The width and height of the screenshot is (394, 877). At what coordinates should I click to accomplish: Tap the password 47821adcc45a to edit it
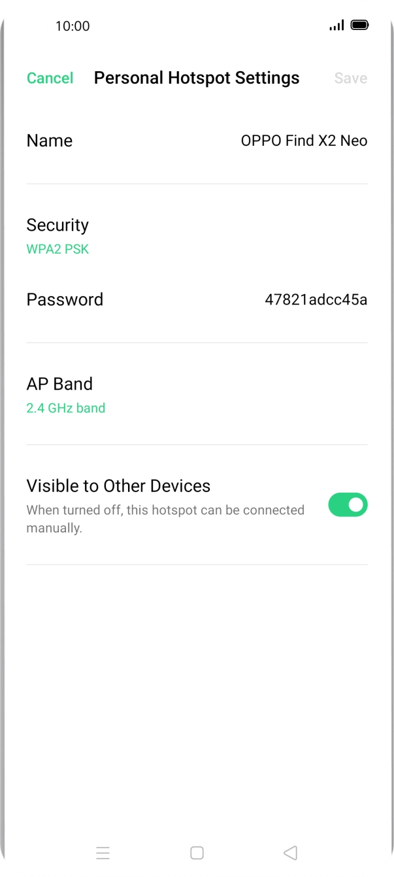click(316, 299)
